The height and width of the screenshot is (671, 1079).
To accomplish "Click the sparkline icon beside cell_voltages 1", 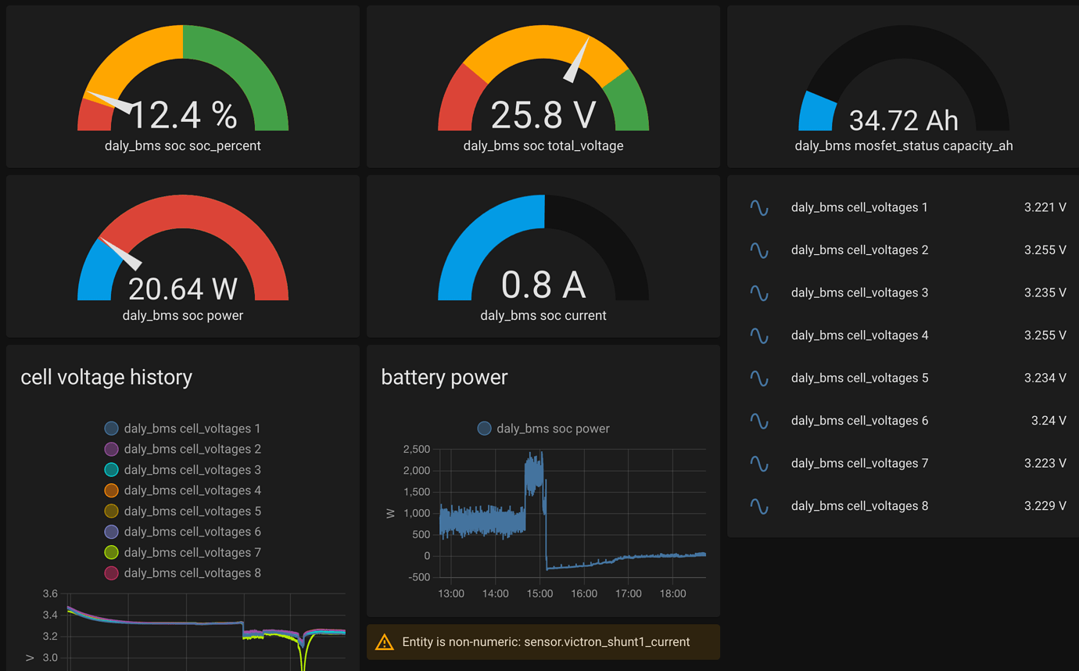I will point(758,207).
